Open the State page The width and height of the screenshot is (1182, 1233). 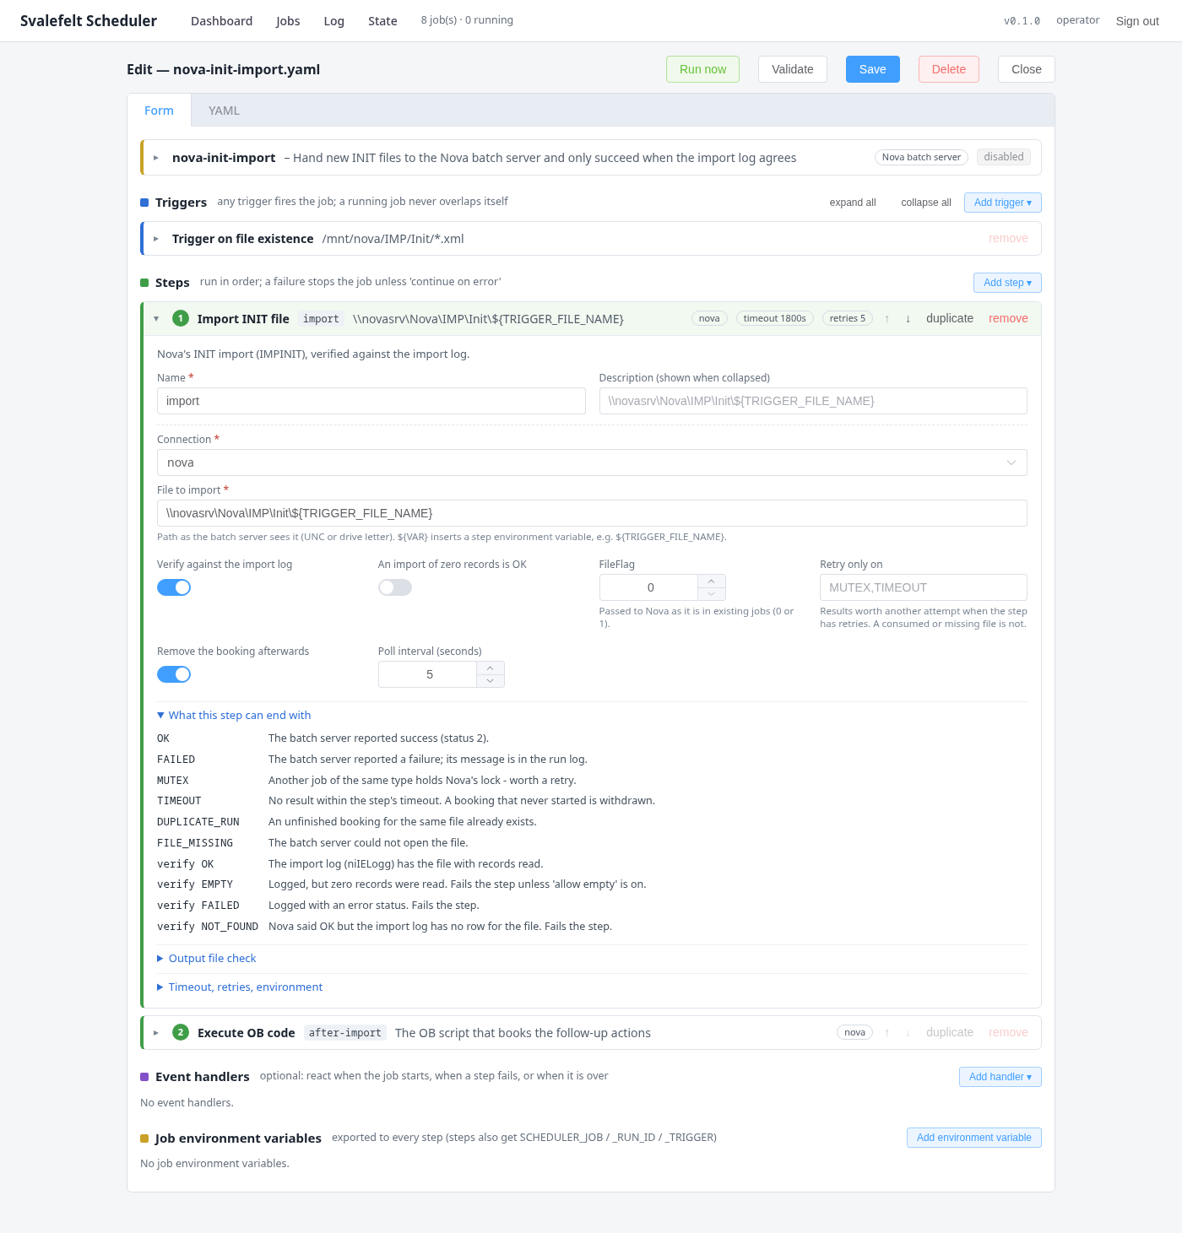point(382,21)
